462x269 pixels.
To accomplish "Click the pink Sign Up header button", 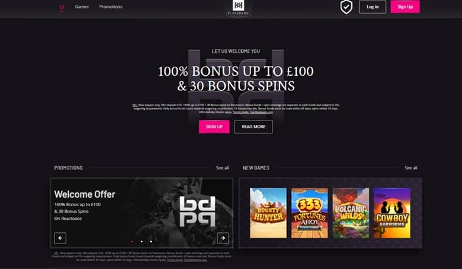I will point(405,7).
